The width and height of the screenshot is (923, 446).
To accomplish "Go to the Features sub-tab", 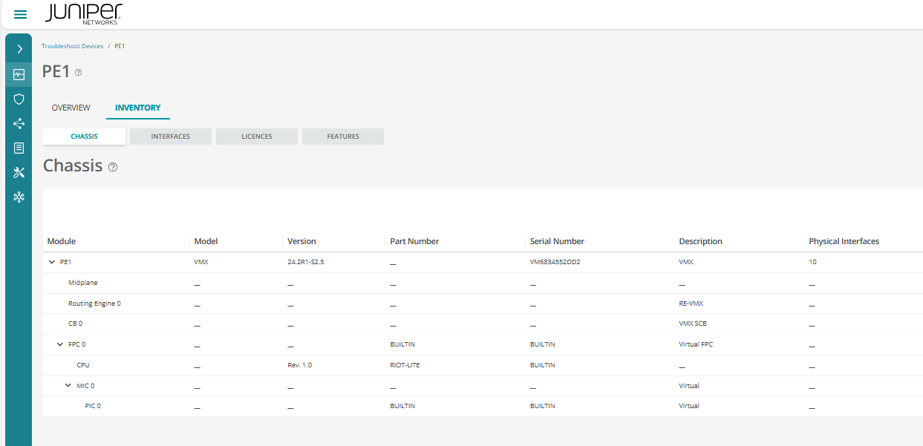I will (342, 137).
